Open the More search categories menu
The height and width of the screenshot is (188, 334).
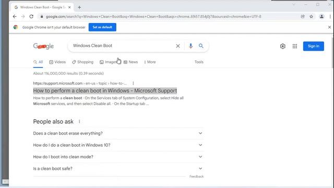click(150, 62)
